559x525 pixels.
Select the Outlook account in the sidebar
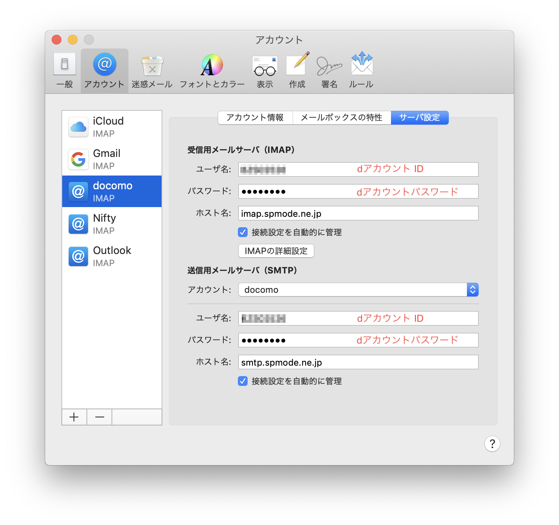coord(112,256)
